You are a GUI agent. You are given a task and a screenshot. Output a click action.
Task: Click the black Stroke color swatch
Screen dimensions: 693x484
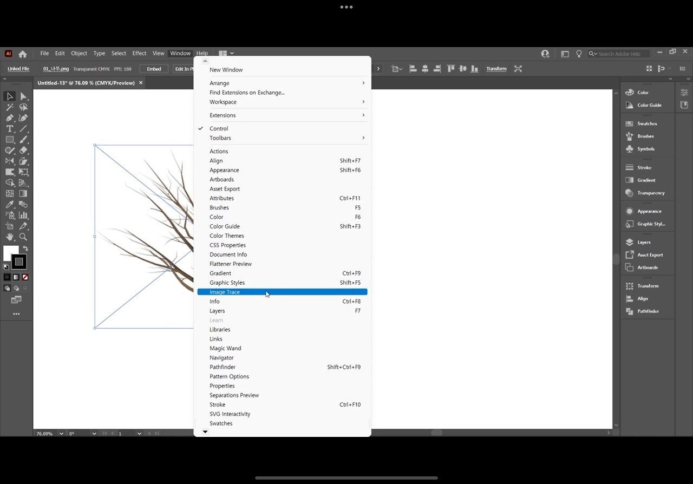pyautogui.click(x=19, y=262)
